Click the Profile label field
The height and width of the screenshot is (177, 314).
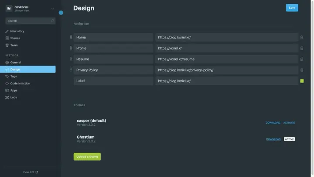tap(113, 48)
